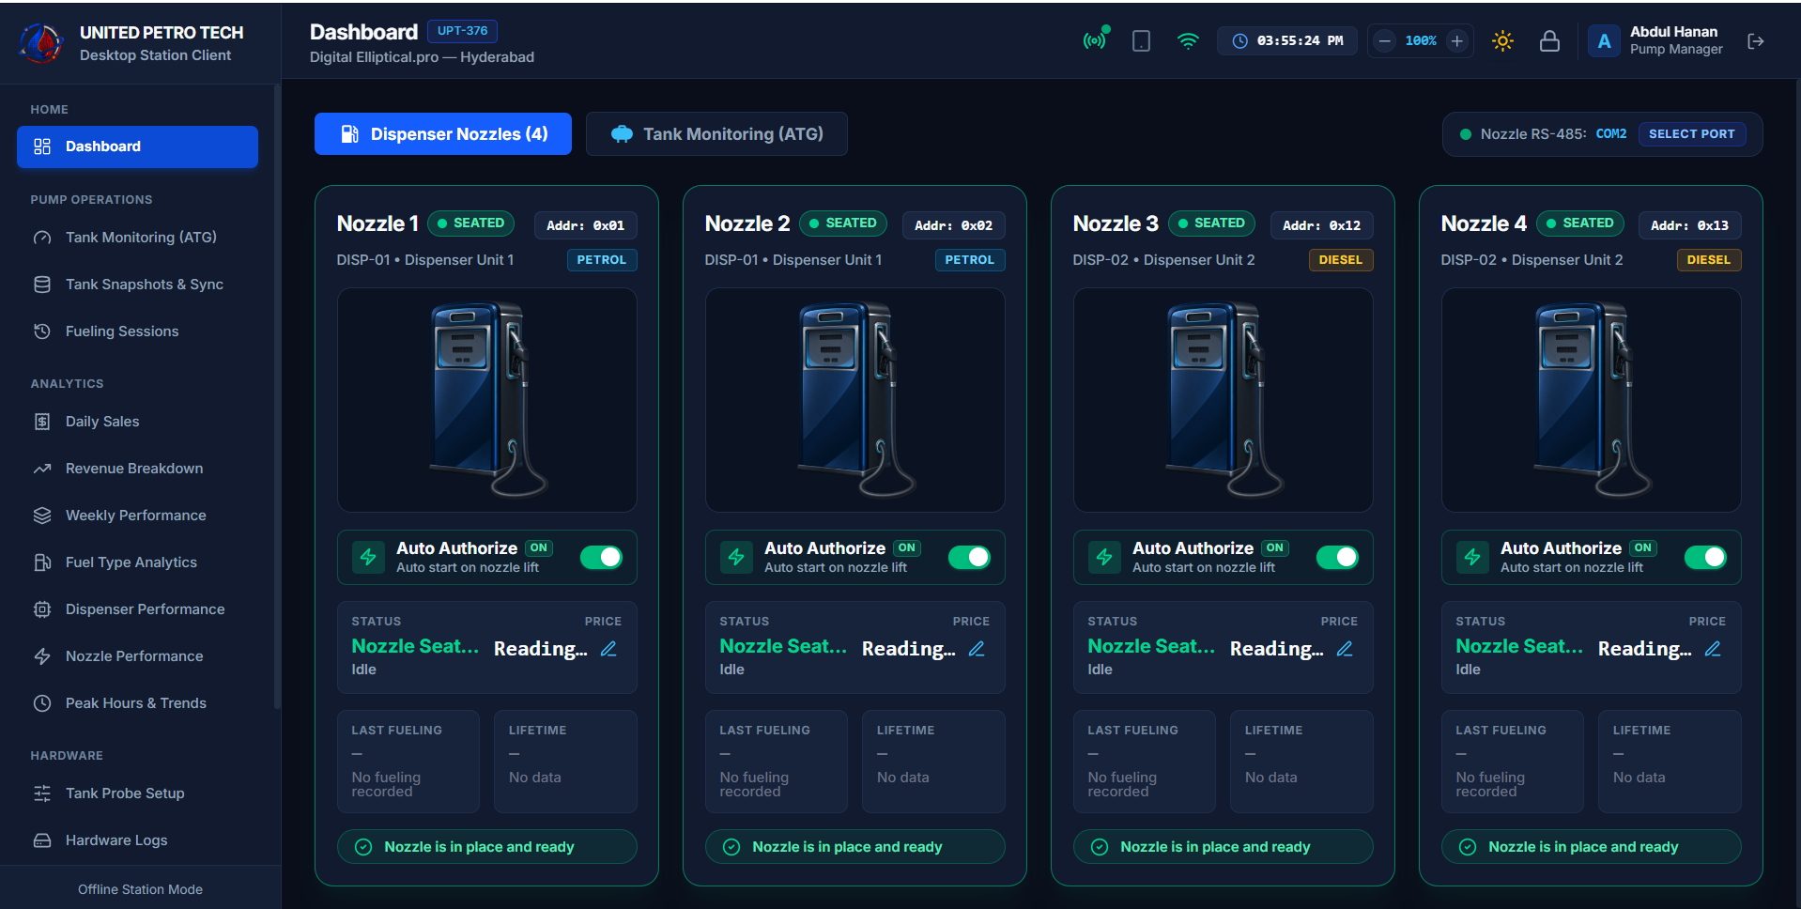Open Hardware Logs

coord(137,840)
